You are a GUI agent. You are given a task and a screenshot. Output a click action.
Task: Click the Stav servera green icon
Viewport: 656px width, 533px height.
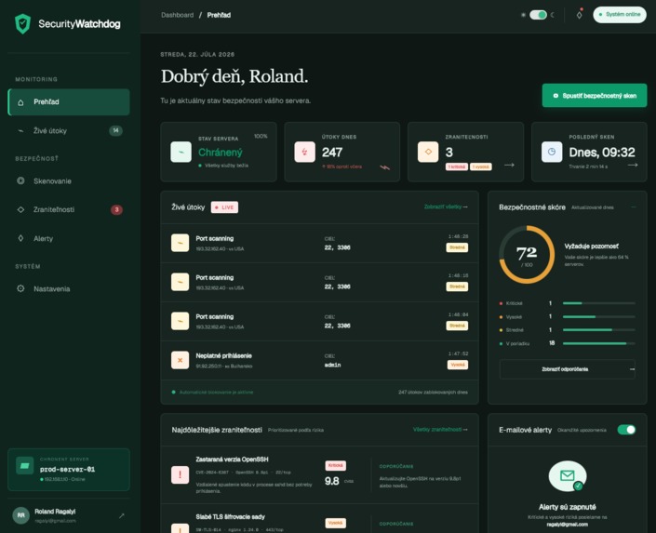tap(181, 152)
